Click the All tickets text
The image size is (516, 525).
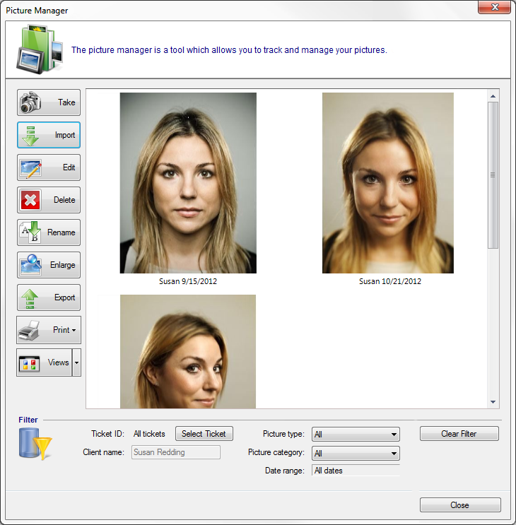[149, 434]
